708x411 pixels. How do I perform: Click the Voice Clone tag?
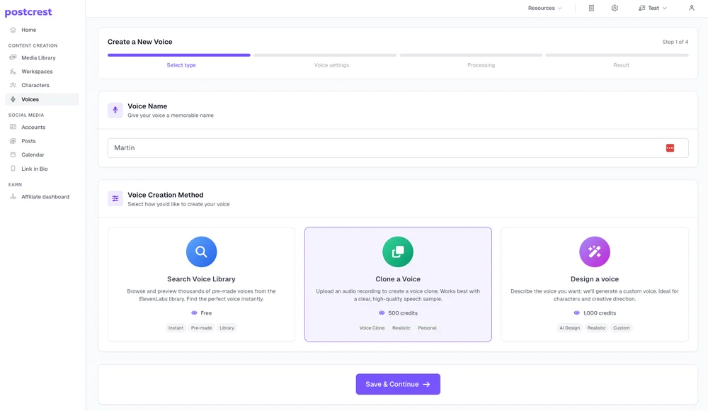(x=372, y=328)
